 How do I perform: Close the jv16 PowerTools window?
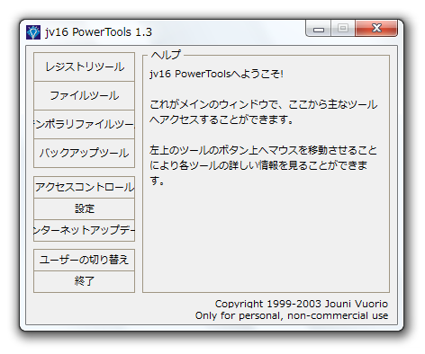(376, 29)
